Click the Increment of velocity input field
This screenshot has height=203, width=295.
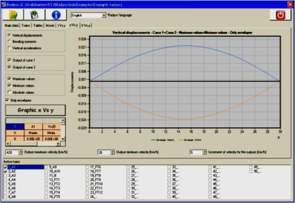tap(196, 152)
